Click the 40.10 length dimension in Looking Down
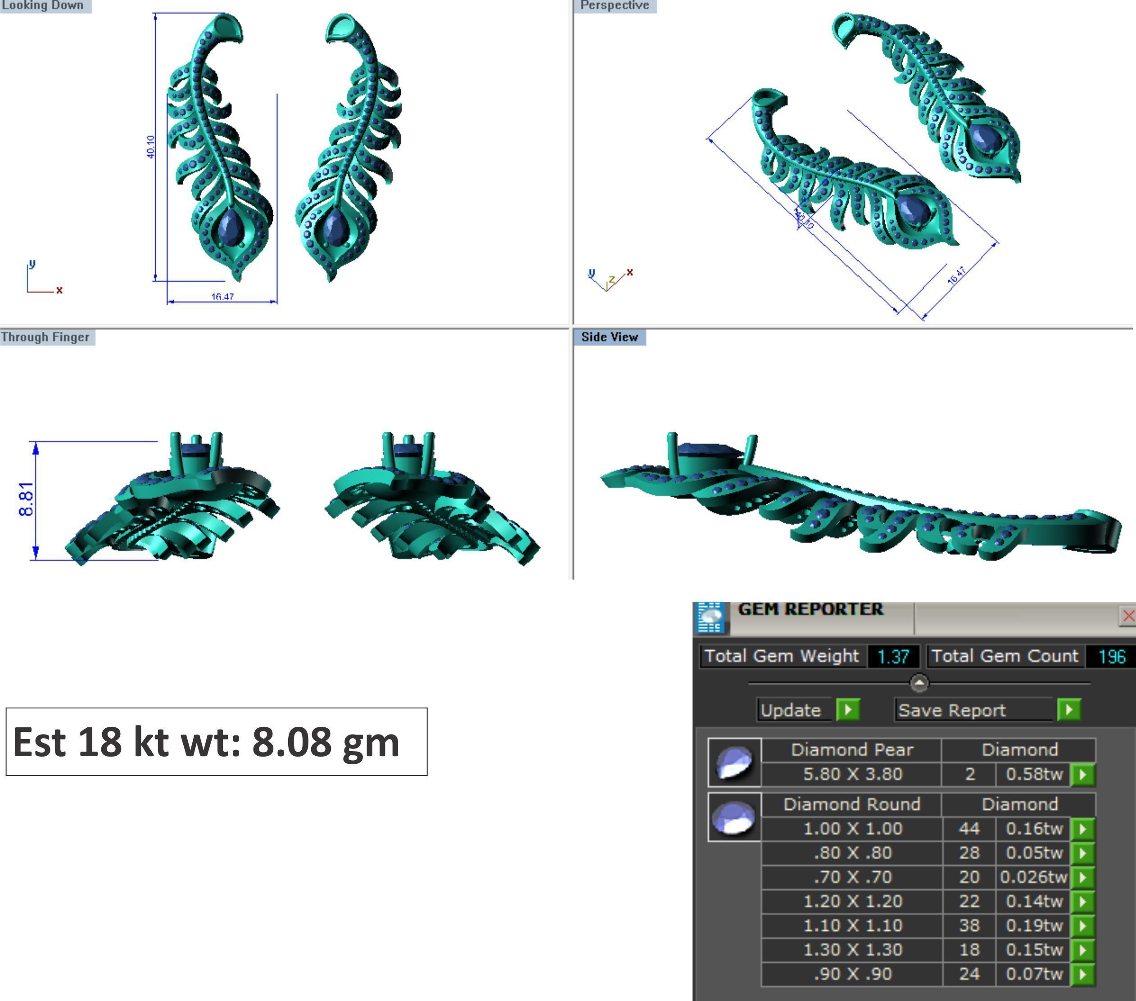 click(x=151, y=147)
